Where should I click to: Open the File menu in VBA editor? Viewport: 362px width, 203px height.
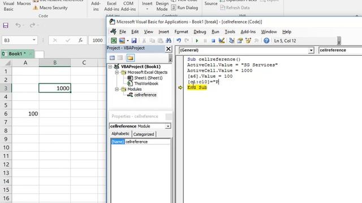[123, 32]
